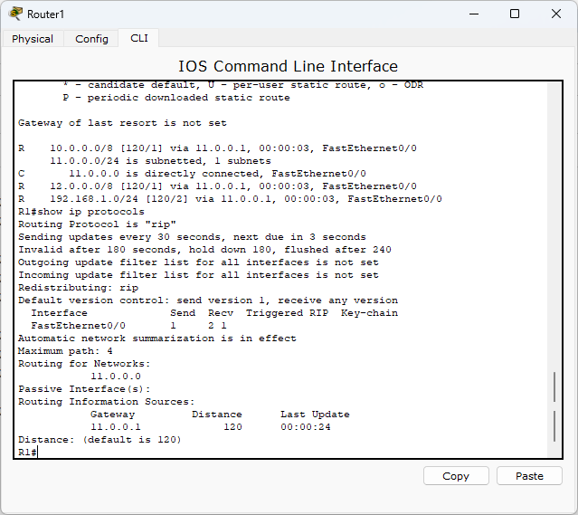
Task: Click the CLI terminal vertical scrollbar thumb
Action: (x=554, y=406)
